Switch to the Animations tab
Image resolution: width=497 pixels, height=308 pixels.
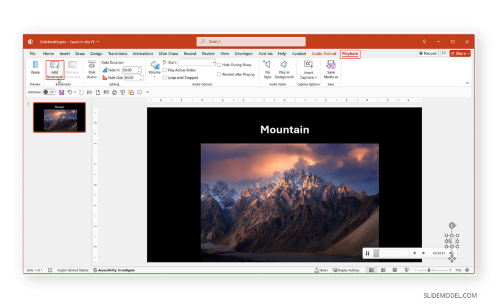[143, 54]
